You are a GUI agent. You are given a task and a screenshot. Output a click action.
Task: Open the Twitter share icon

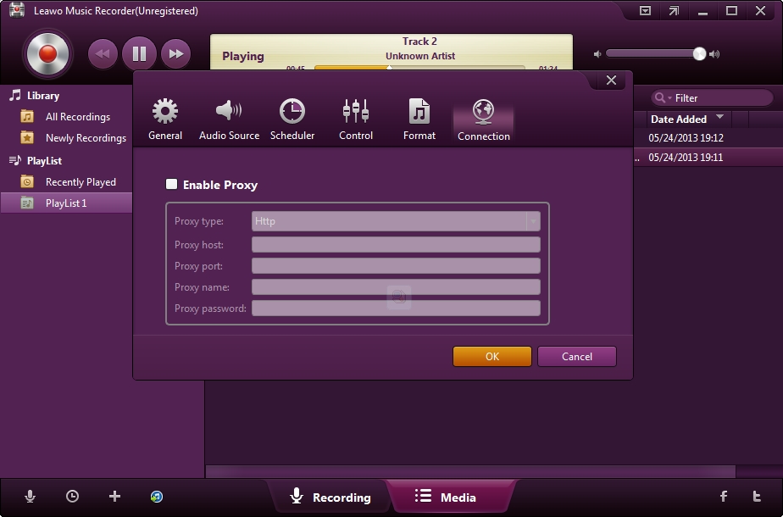point(757,496)
